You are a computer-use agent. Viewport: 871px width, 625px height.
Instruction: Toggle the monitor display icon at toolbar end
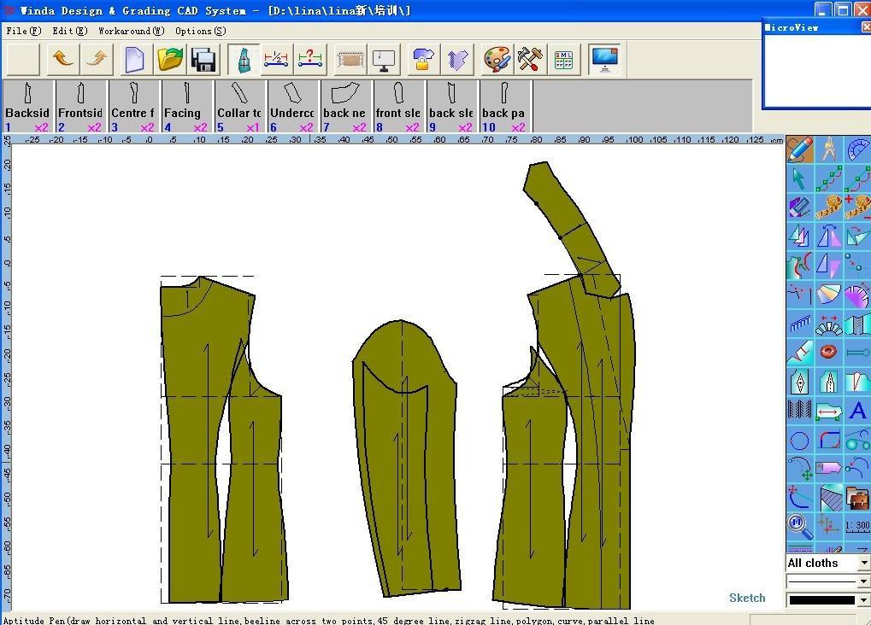click(x=604, y=59)
